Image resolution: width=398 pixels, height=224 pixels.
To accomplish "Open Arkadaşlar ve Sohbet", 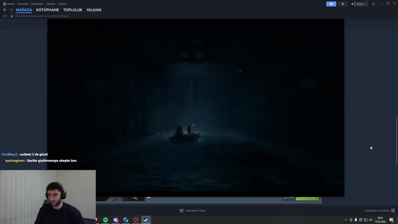I will [x=377, y=211].
